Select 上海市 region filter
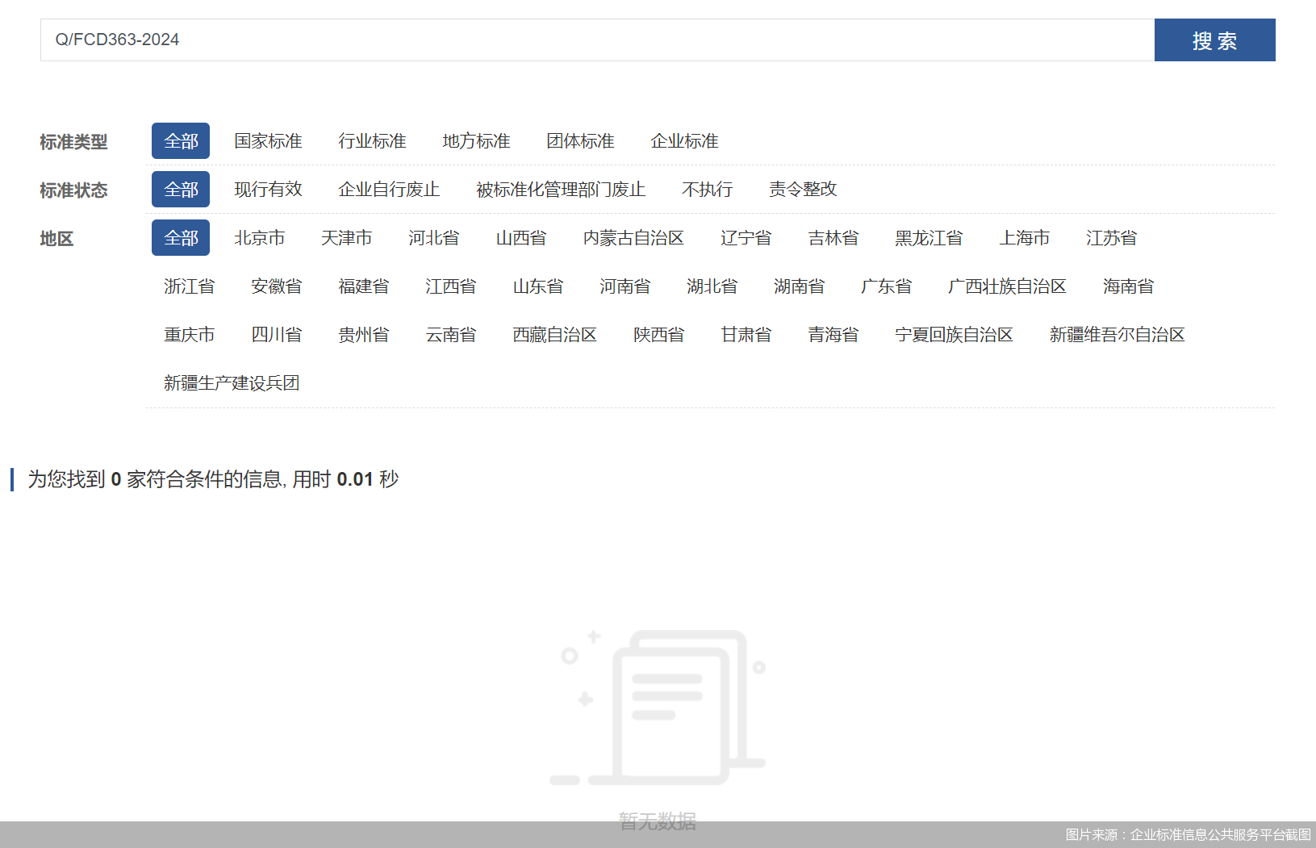The width and height of the screenshot is (1316, 848). 1025,237
